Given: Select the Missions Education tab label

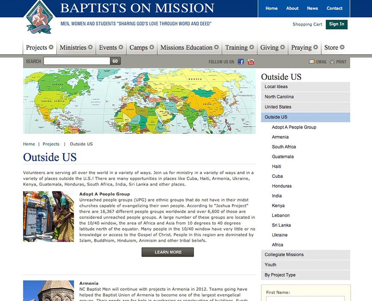Looking at the screenshot, I should point(186,47).
